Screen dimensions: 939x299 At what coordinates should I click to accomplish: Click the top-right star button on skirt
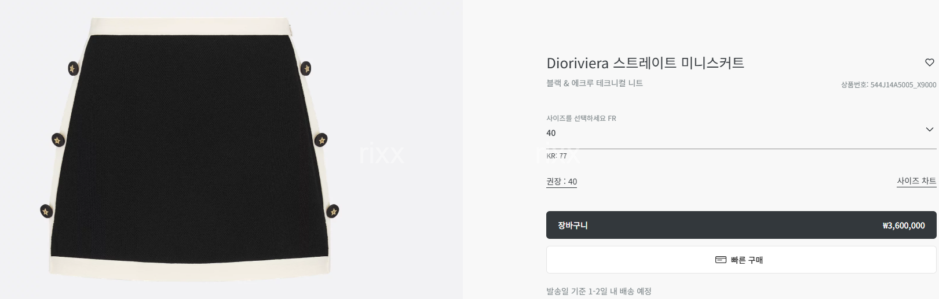pos(306,69)
